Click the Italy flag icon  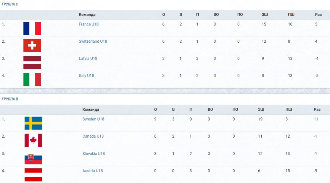tap(32, 80)
